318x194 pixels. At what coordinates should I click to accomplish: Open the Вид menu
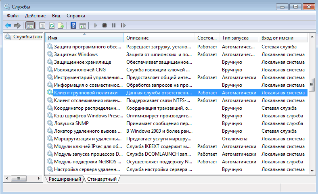[56, 16]
